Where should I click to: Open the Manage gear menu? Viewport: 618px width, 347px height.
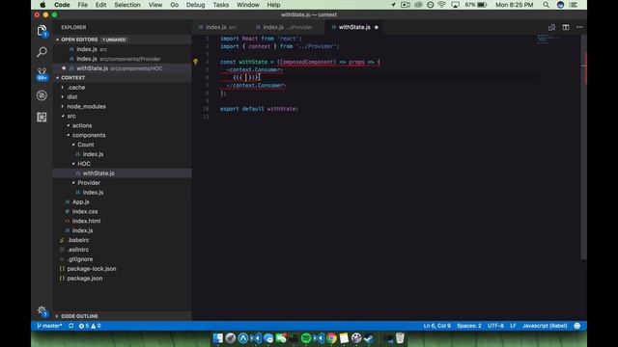[42, 310]
